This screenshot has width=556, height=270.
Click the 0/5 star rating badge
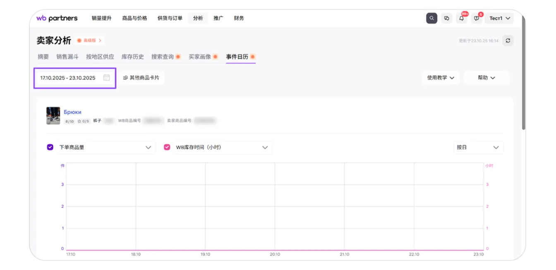click(84, 121)
